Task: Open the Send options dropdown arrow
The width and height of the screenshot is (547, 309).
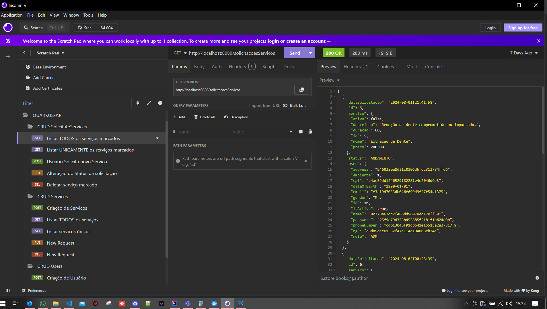Action: 310,53
